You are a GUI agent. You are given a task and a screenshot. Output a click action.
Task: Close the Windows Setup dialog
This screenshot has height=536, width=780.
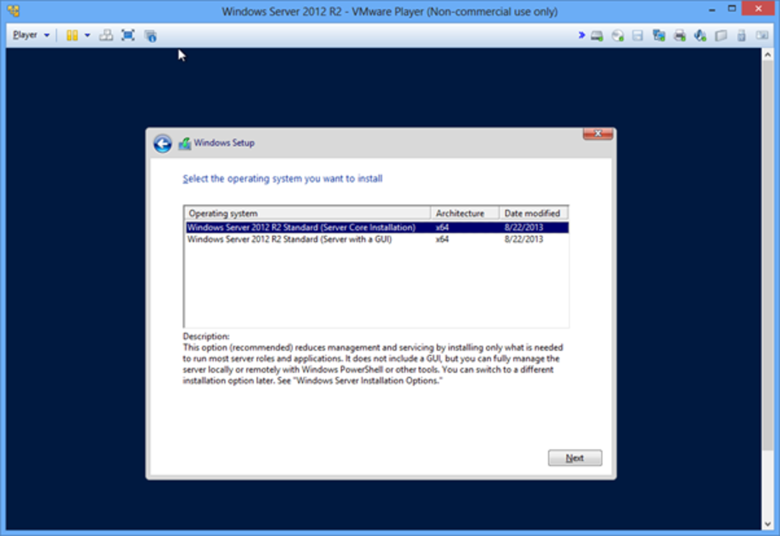click(x=597, y=134)
